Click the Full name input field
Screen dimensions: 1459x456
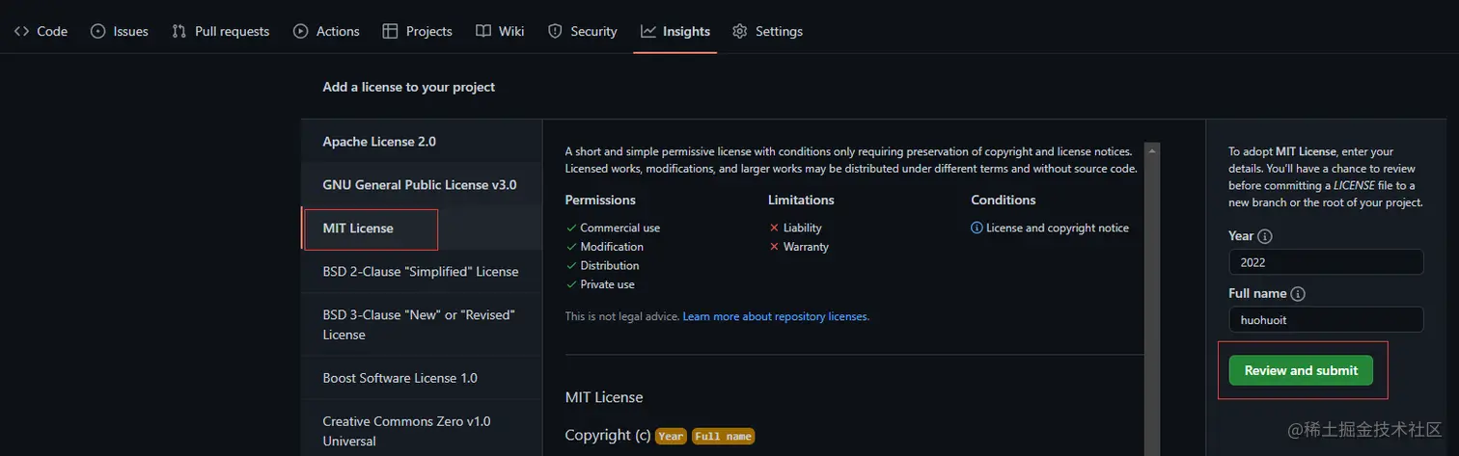[x=1326, y=320]
